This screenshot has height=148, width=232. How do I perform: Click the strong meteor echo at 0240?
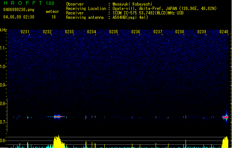pyautogui.click(x=225, y=117)
